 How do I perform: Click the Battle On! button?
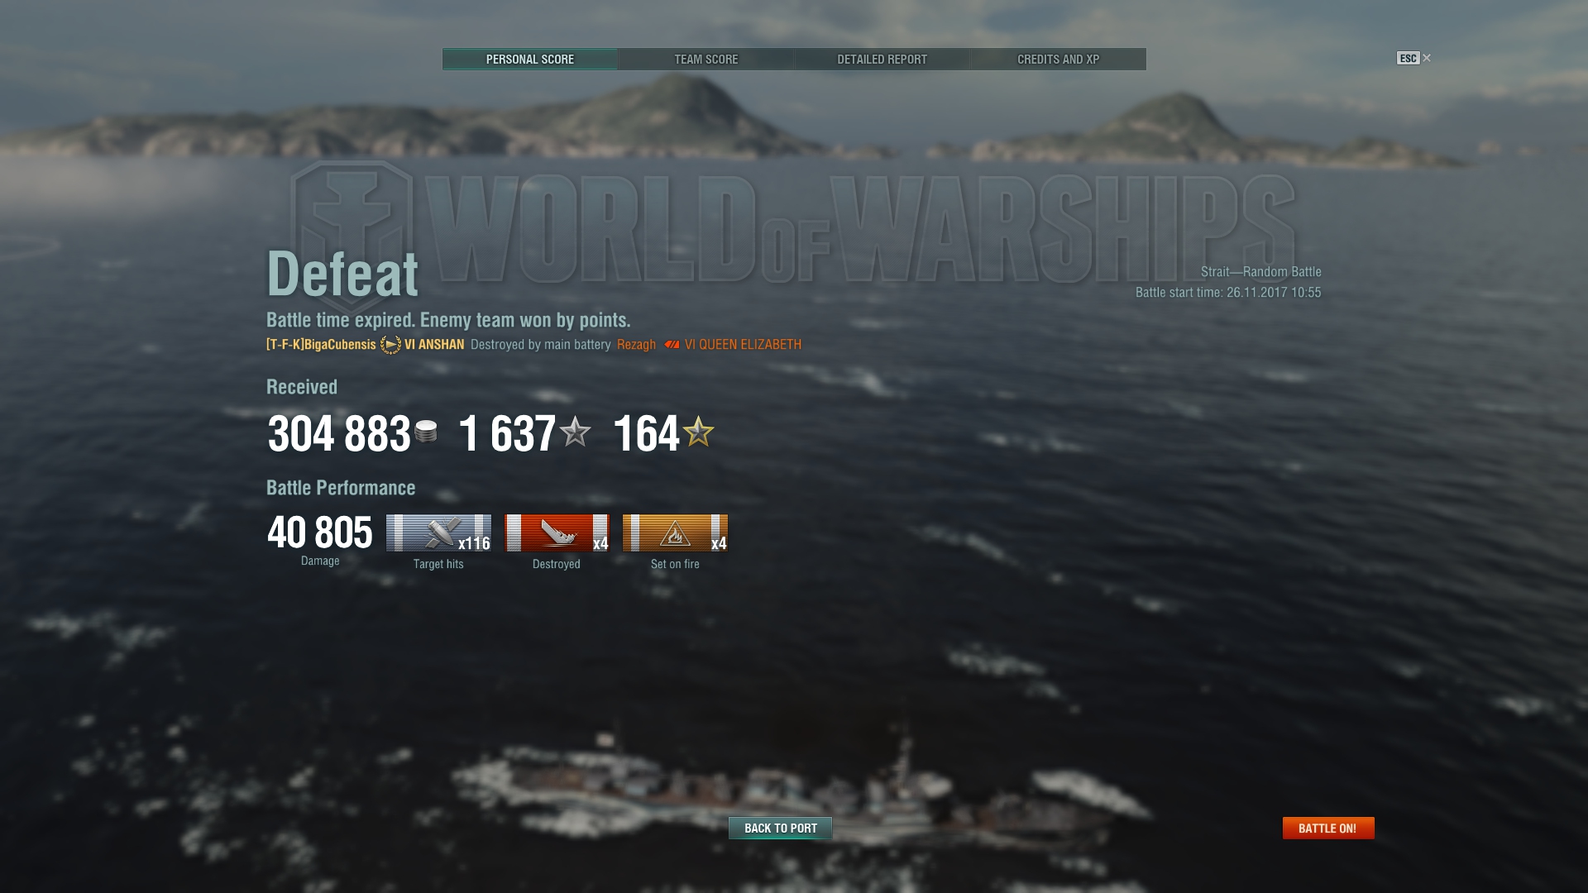(x=1328, y=828)
